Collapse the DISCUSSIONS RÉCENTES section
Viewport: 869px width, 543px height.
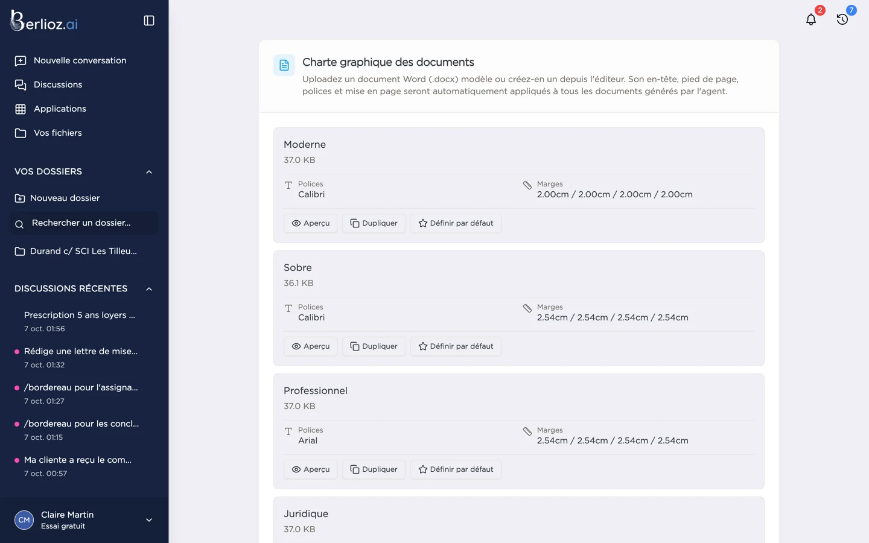(x=149, y=289)
